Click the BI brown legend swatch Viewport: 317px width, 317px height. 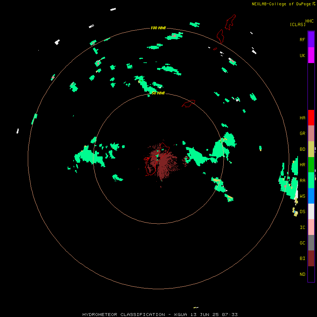coord(311,259)
